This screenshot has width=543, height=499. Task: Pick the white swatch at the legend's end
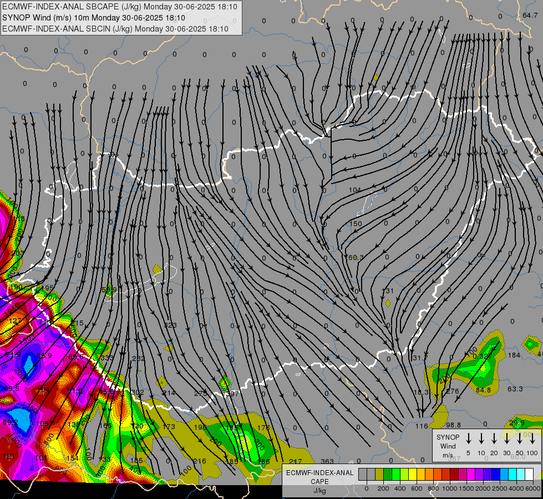[x=529, y=474]
